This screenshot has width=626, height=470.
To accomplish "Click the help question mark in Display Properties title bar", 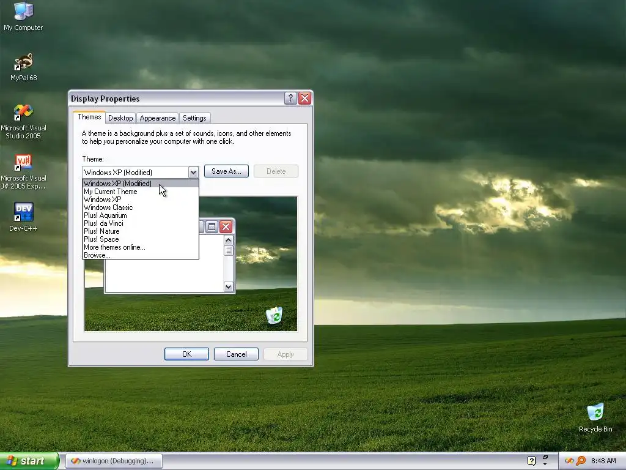I will [290, 99].
